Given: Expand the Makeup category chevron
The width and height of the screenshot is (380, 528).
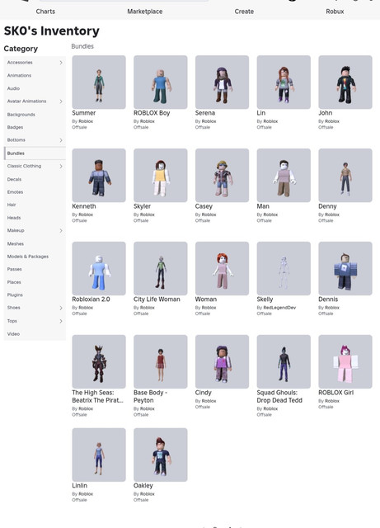Looking at the screenshot, I should click(x=61, y=231).
